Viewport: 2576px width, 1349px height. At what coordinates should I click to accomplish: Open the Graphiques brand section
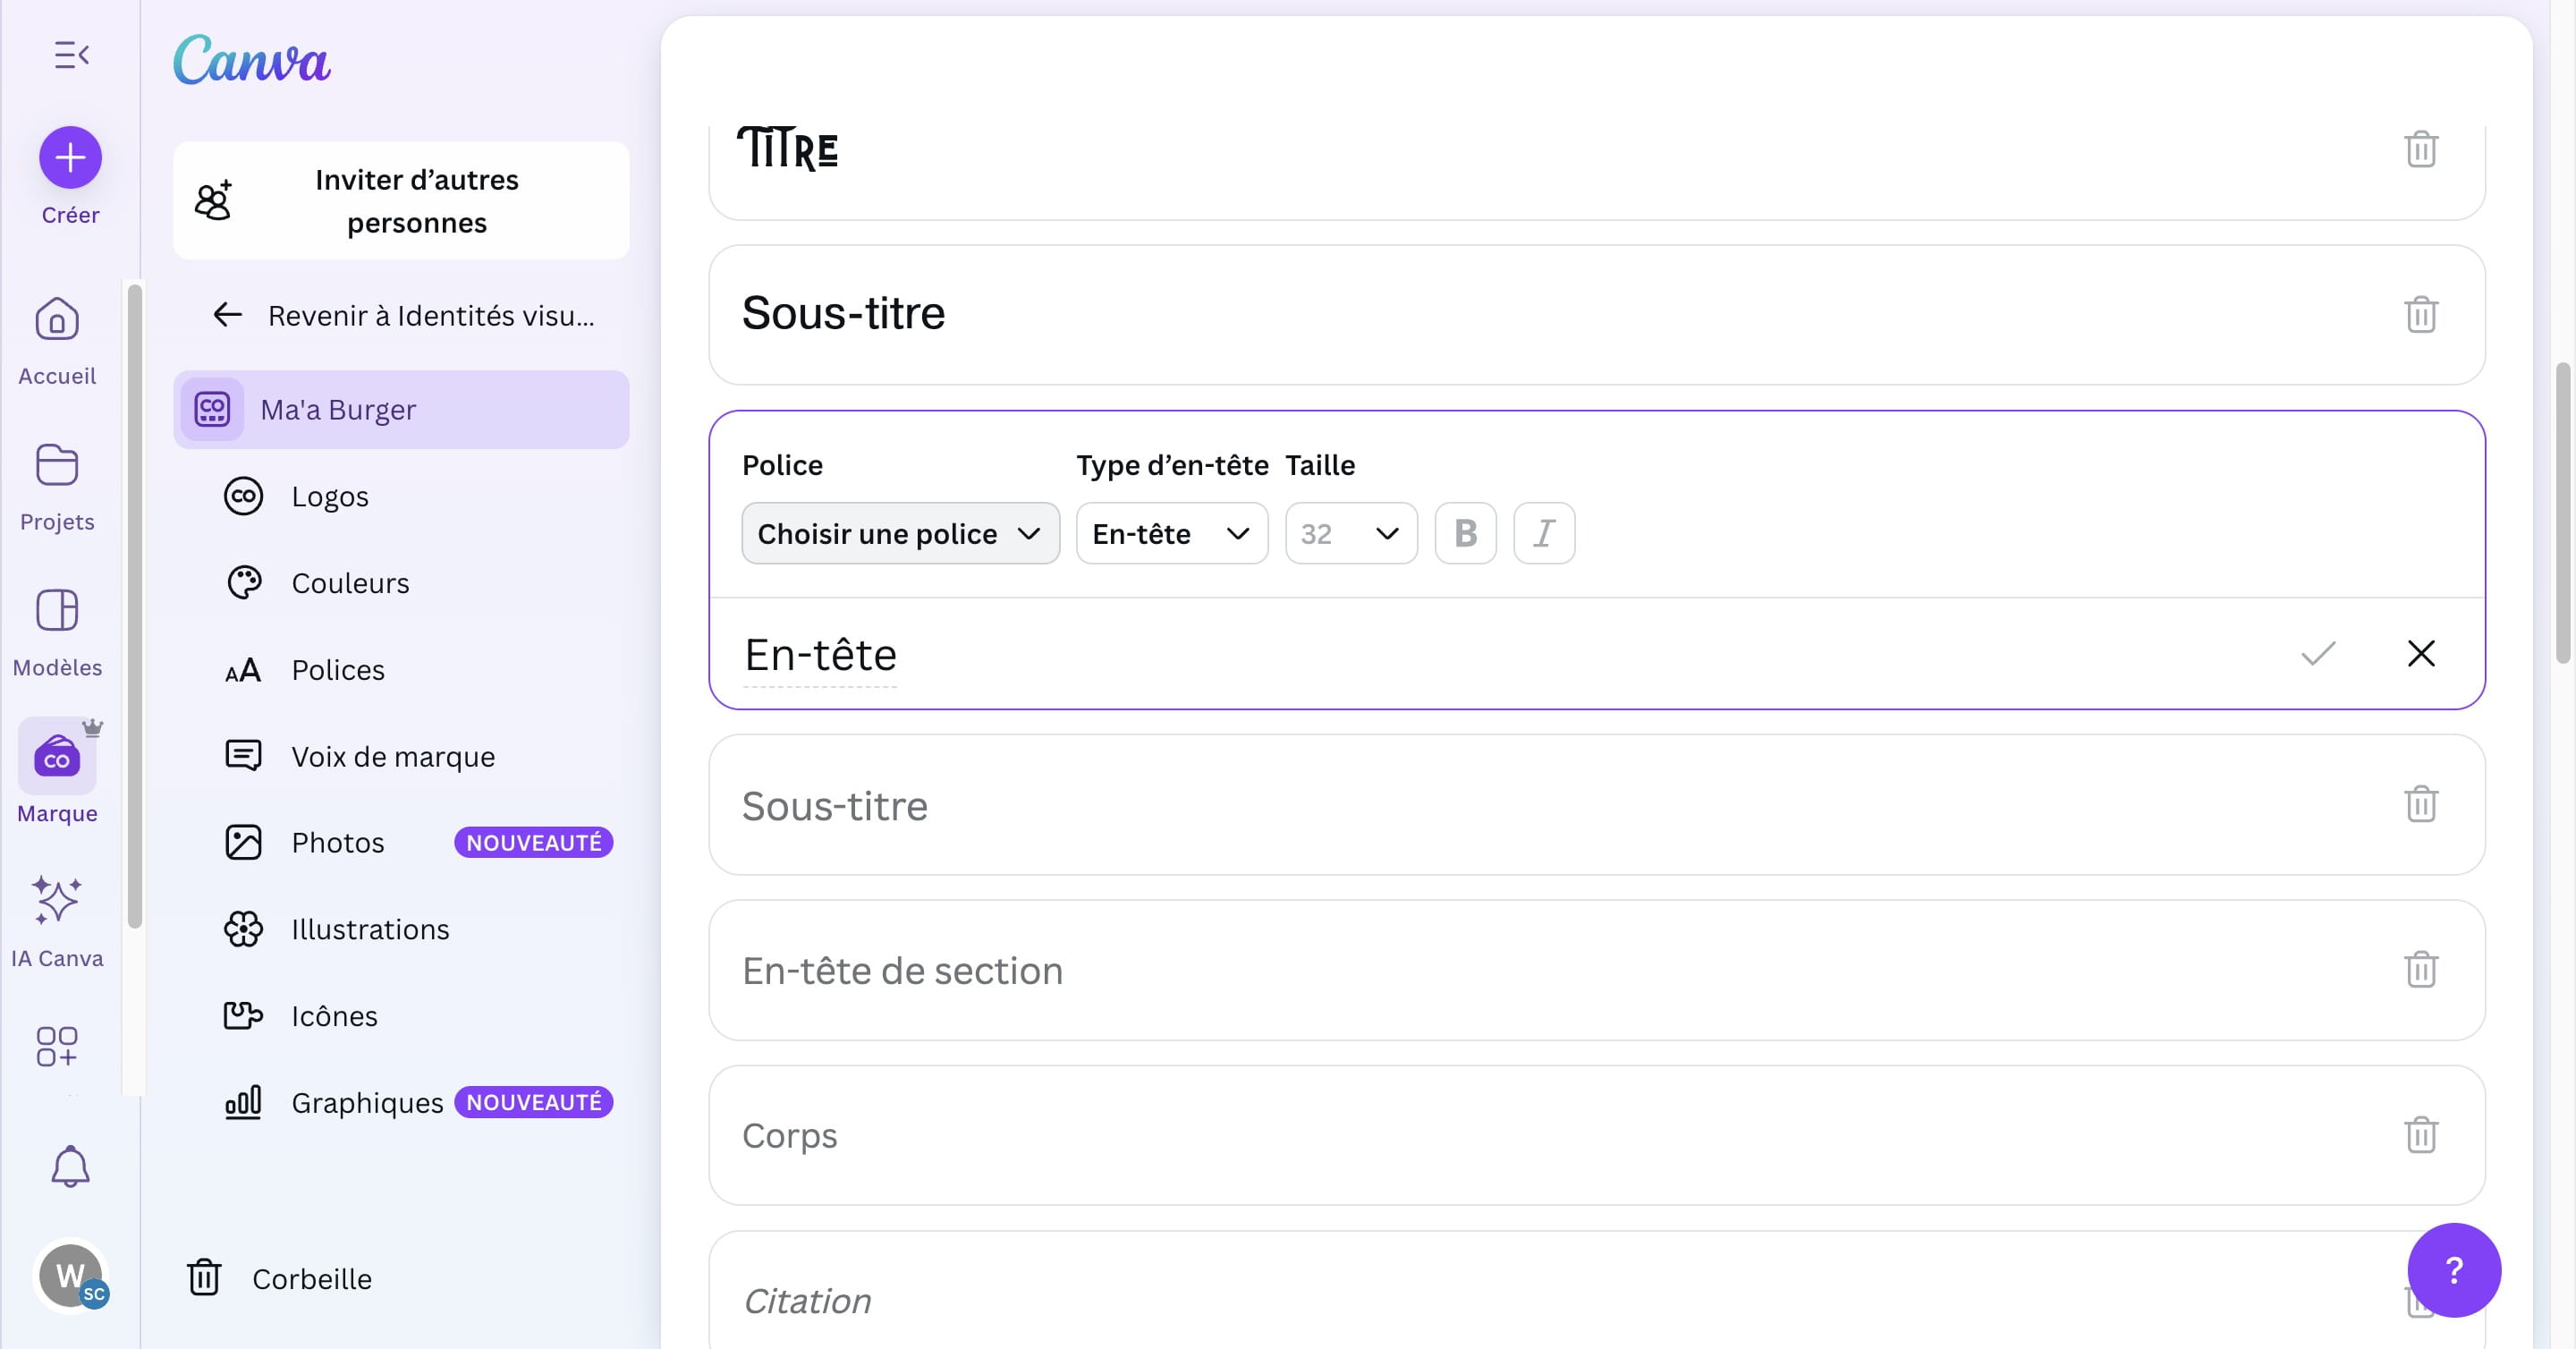pos(367,1102)
